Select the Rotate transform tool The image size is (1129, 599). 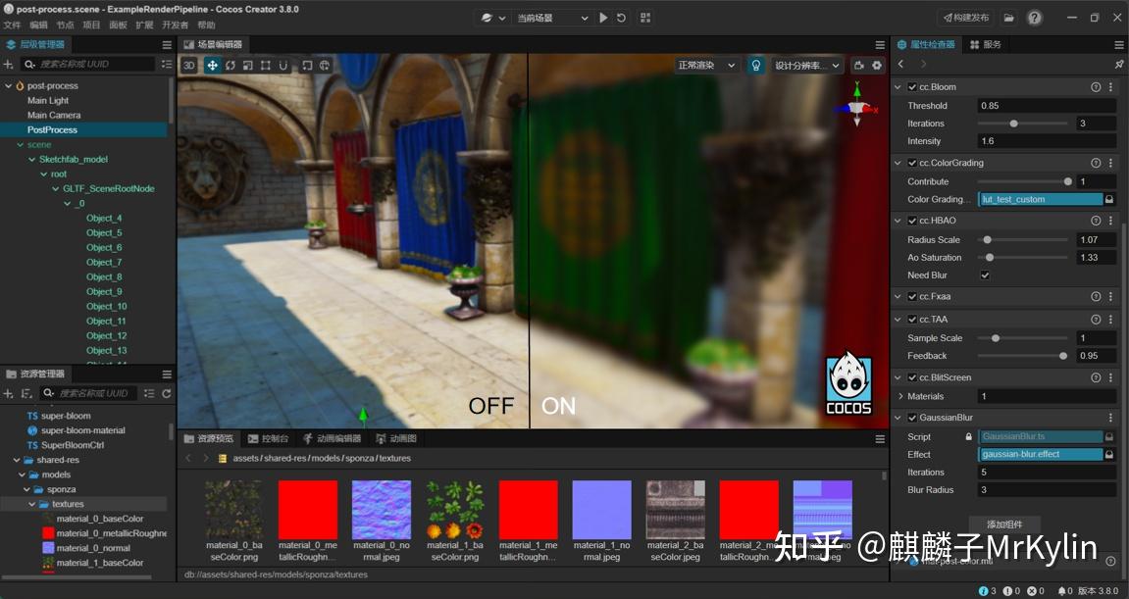pyautogui.click(x=231, y=66)
